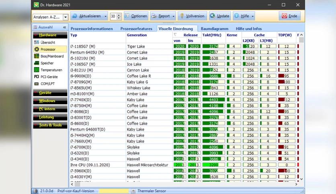Click the status bar round icon
This screenshot has width=336, height=194.
[x=36, y=191]
